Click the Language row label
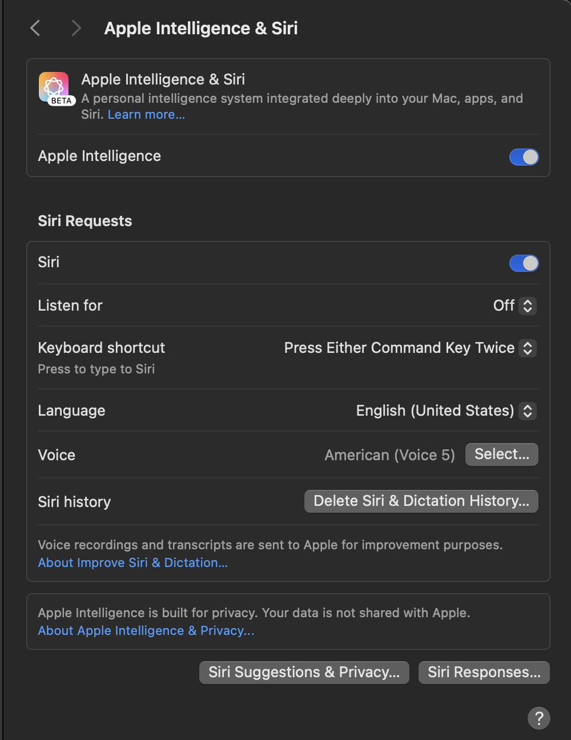The width and height of the screenshot is (571, 740). point(71,411)
